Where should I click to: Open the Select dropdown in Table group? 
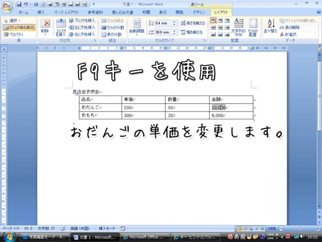click(x=12, y=21)
